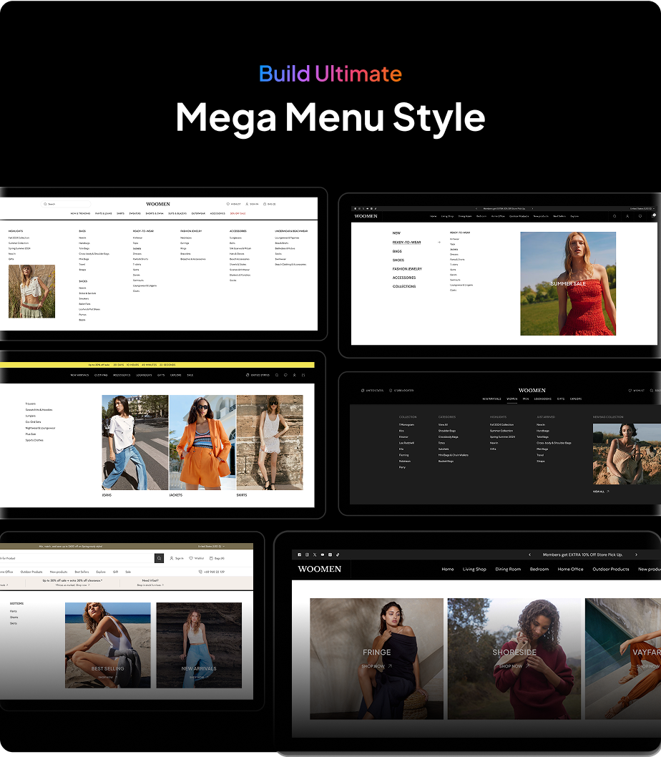Click cart icon in yellow-banner mockup header
The height and width of the screenshot is (757, 661).
click(303, 375)
